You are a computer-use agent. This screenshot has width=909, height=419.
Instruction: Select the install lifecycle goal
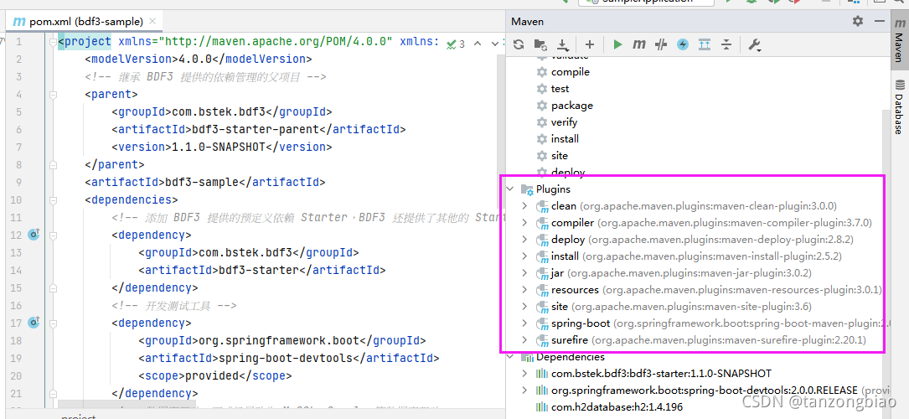558,139
